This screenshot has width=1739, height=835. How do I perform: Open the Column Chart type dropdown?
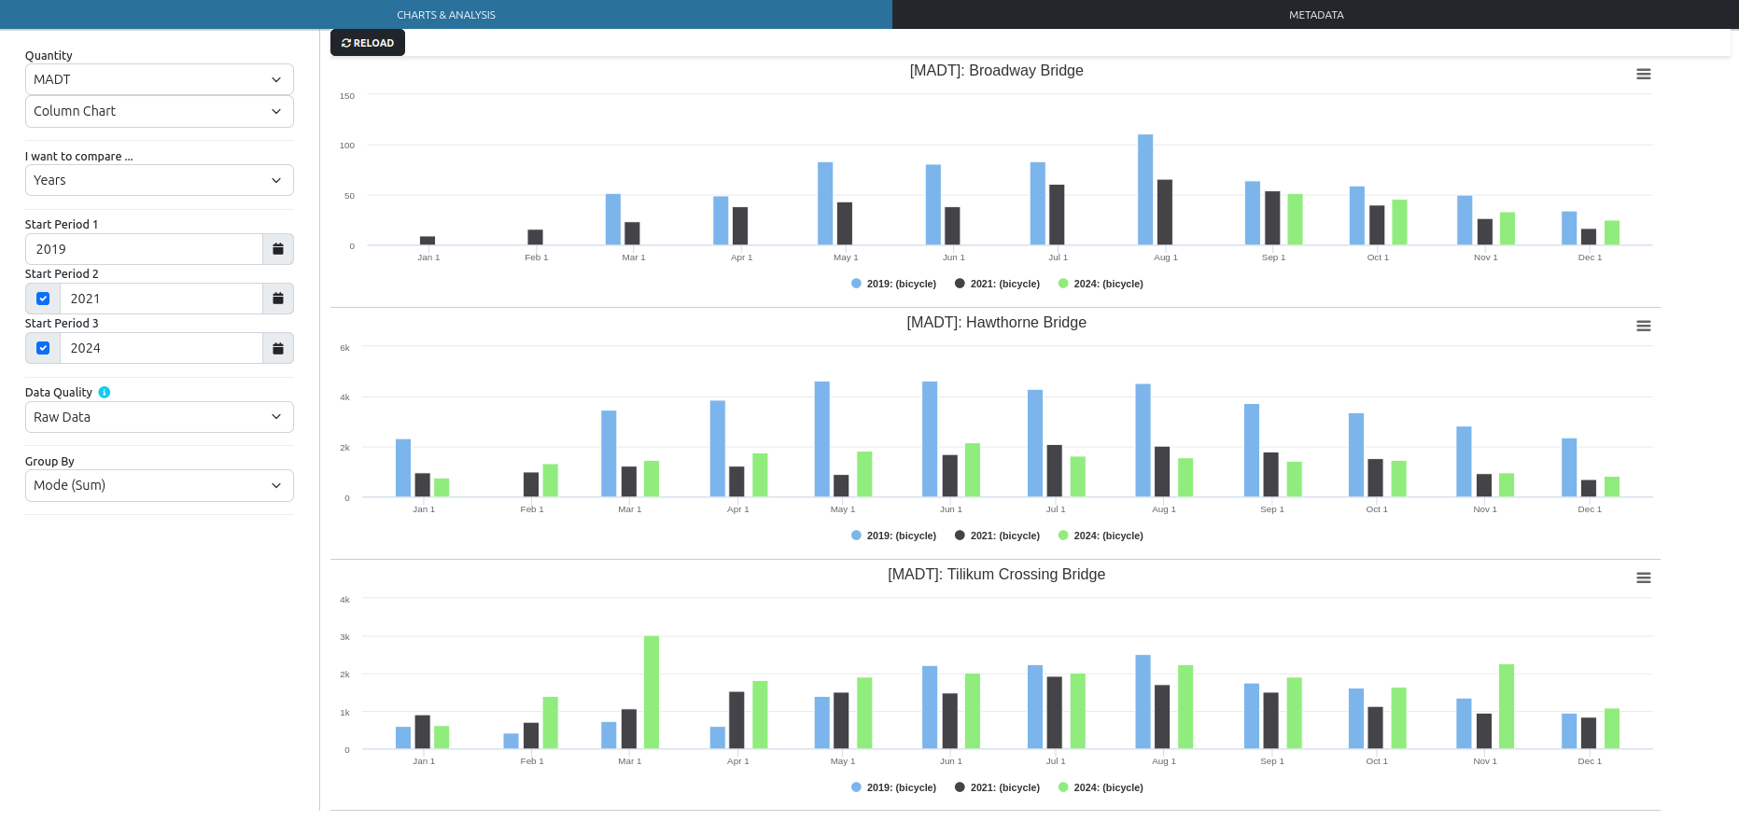pos(159,111)
